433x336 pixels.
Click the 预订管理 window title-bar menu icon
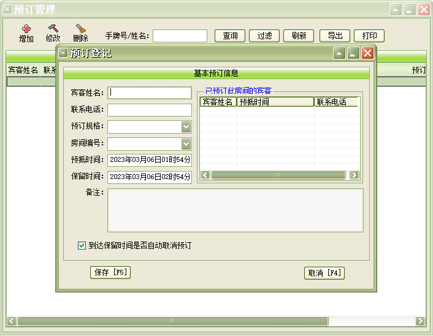tap(7, 10)
